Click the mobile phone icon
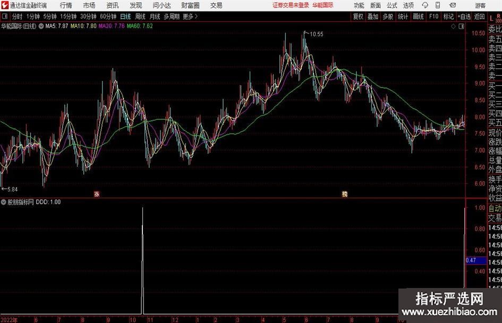Viewport: 502px width, 323px height. (438, 5)
